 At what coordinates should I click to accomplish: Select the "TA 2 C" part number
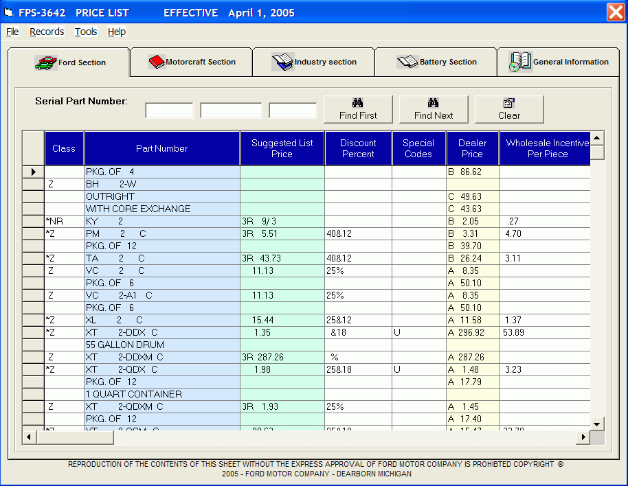coord(162,258)
